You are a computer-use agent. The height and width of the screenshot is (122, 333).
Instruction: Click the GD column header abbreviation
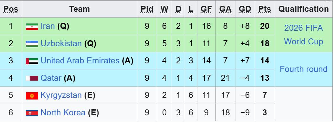245,9
